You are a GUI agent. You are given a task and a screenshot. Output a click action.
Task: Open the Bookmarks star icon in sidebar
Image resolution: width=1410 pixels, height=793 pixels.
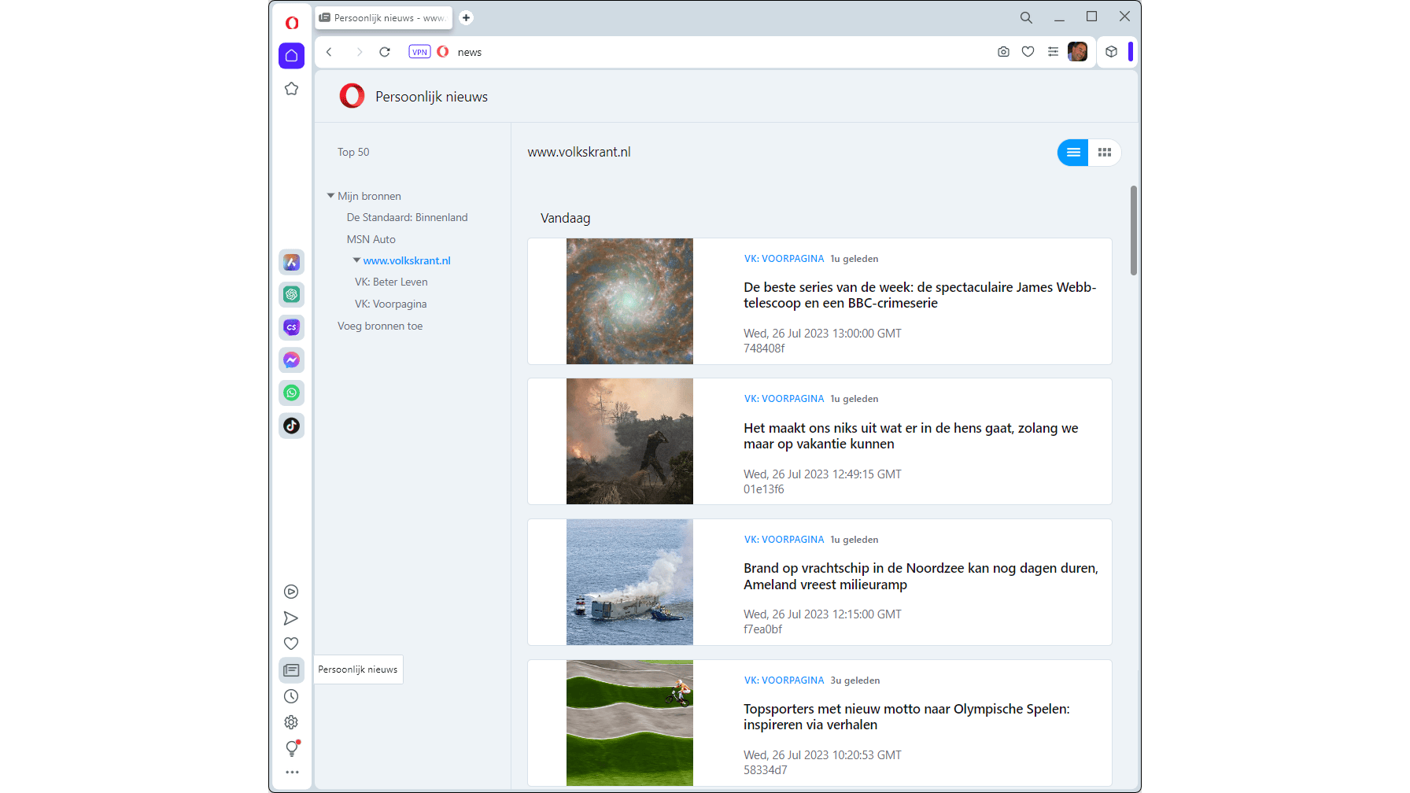pyautogui.click(x=292, y=89)
